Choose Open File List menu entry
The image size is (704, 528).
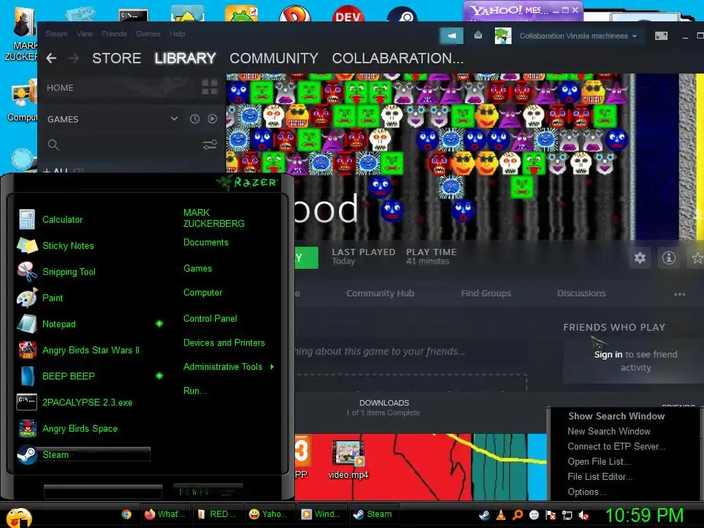[599, 461]
